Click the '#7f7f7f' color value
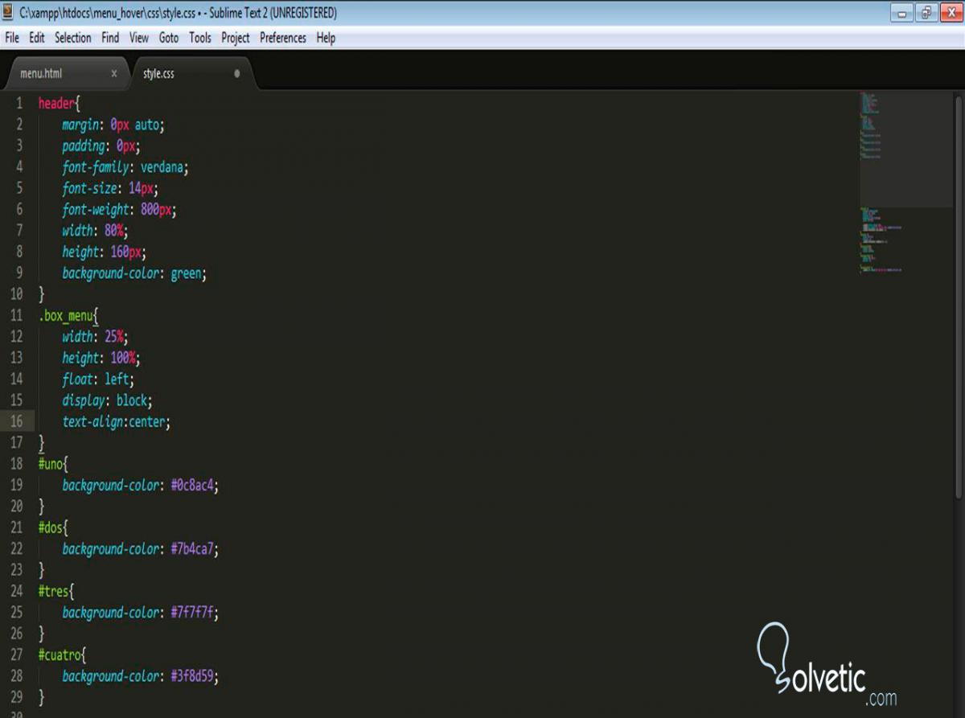 click(192, 613)
